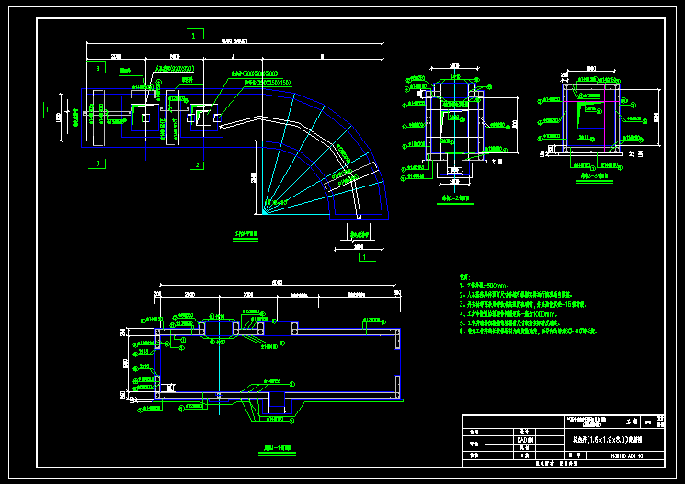685x484 pixels.
Task: Click the CAD cell in the title block
Action: click(x=525, y=440)
